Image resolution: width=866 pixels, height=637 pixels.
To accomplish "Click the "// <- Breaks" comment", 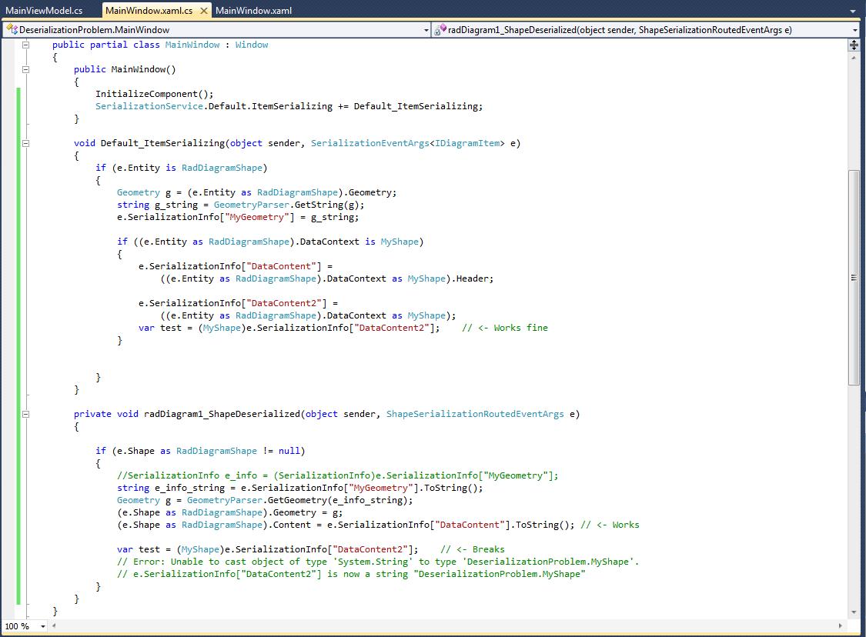I will 473,549.
